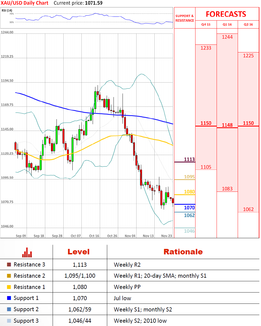Click the 1244.00 price axis label

tap(7, 32)
